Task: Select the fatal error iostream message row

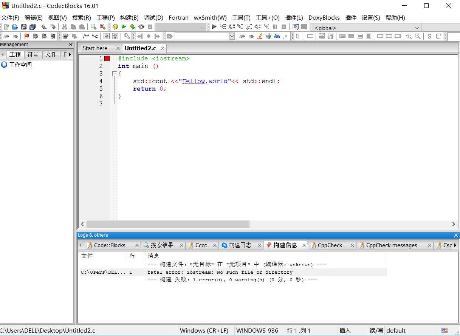Action: (220, 272)
